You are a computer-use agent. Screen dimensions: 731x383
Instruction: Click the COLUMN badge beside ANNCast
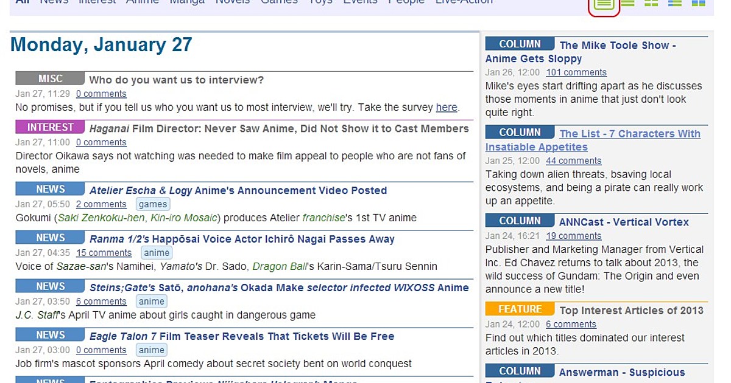click(x=520, y=221)
